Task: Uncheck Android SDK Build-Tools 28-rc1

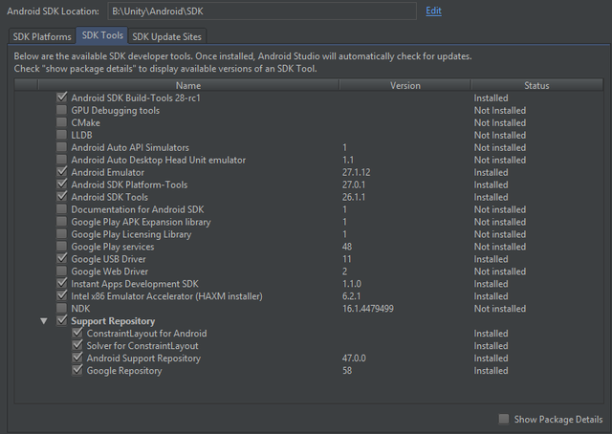Action: 61,98
